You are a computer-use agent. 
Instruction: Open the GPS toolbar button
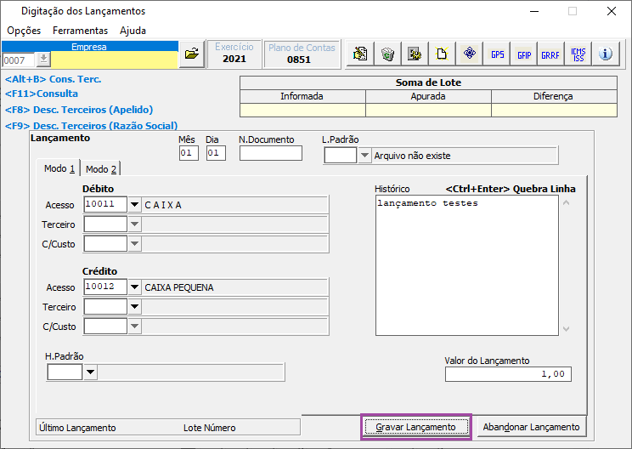coord(497,54)
